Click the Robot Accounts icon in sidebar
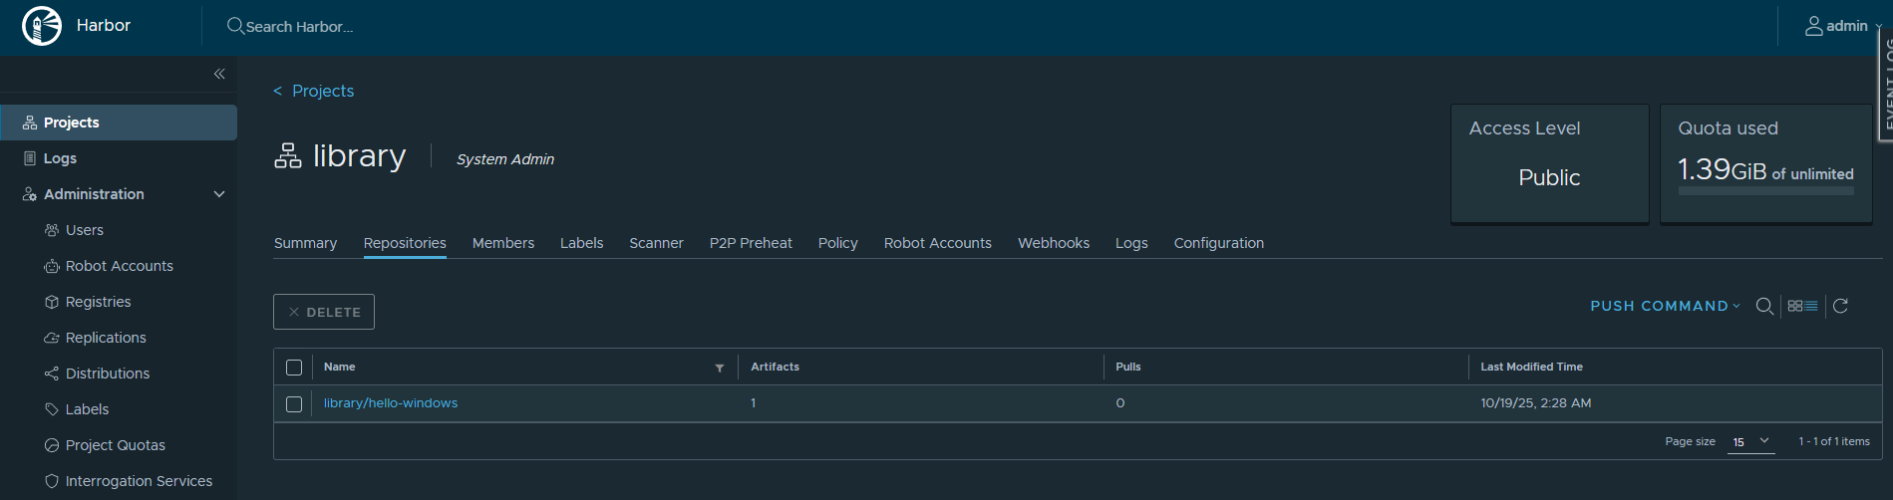This screenshot has height=500, width=1893. pyautogui.click(x=52, y=266)
